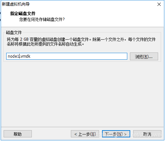Go back with 上一步(B) button
Screen dimensions: 165x141
(x=85, y=134)
